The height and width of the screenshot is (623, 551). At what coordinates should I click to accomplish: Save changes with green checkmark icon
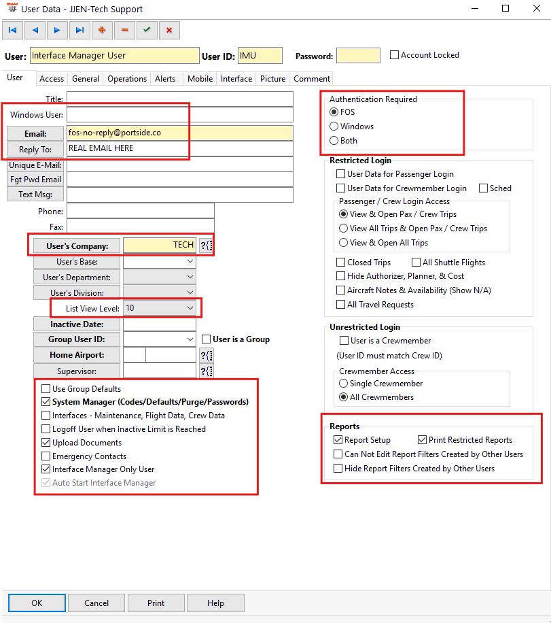click(x=146, y=30)
